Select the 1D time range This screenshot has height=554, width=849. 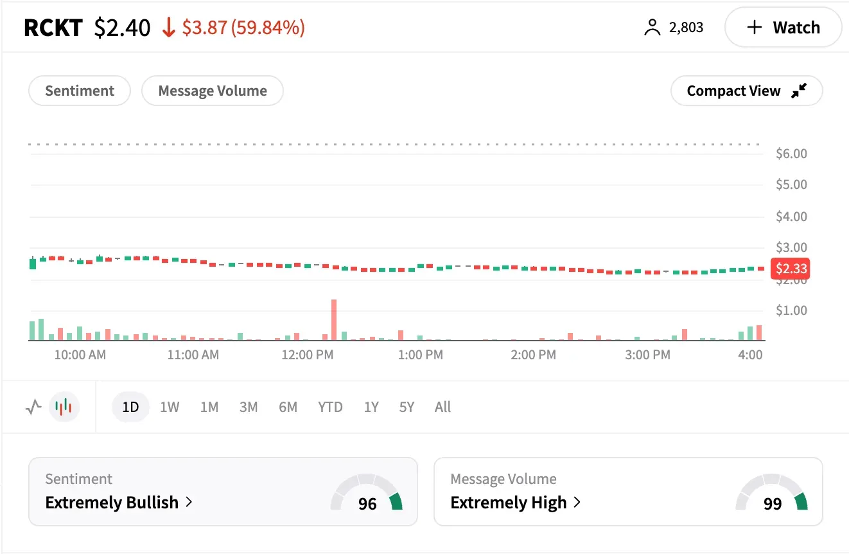[130, 407]
